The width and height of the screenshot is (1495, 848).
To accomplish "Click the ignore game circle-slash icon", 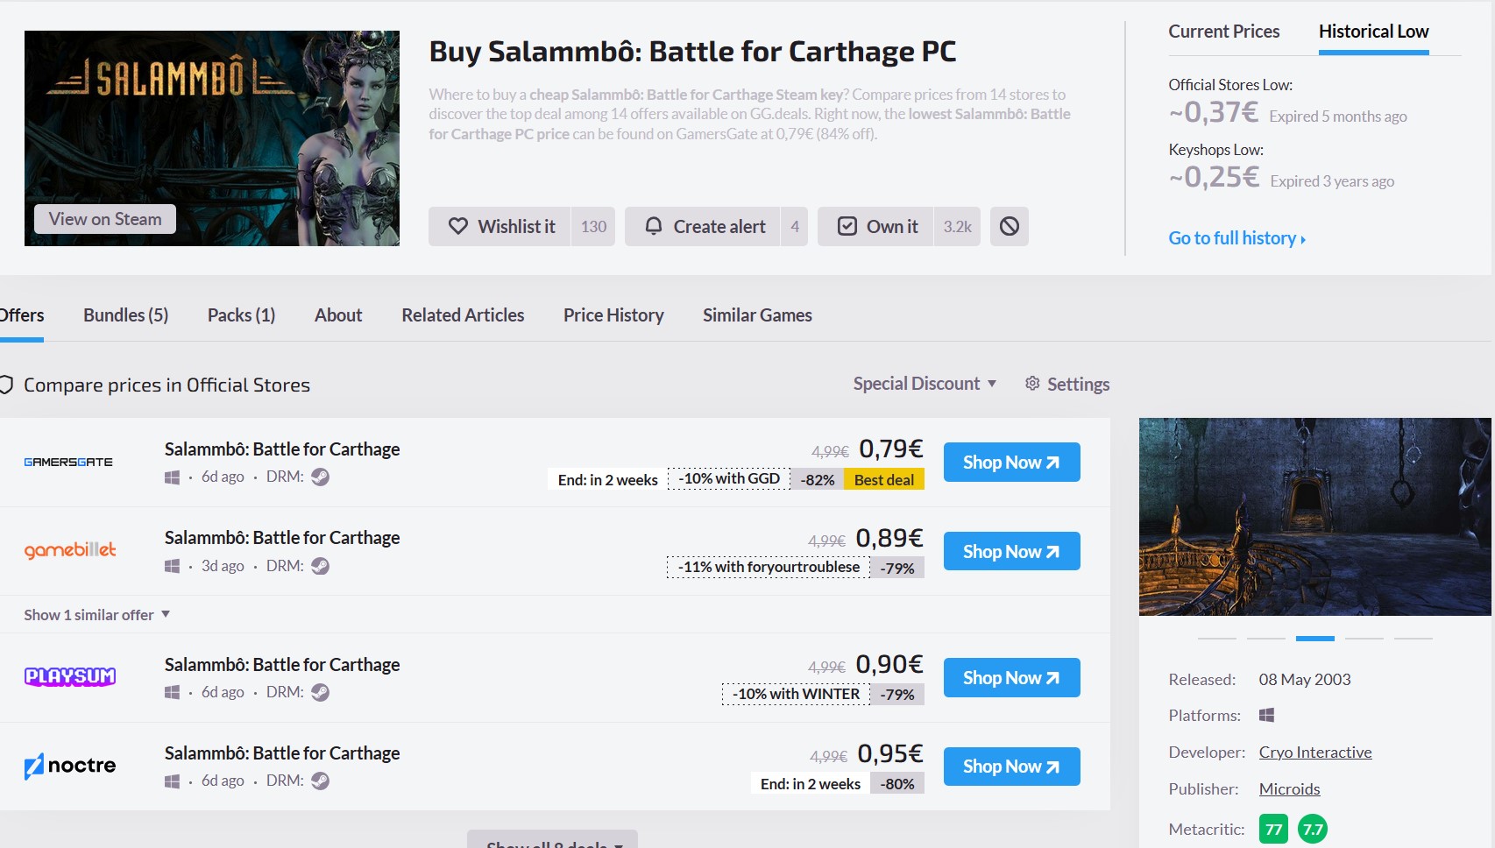I will click(1010, 226).
